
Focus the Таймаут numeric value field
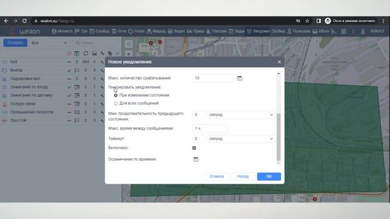198,139
